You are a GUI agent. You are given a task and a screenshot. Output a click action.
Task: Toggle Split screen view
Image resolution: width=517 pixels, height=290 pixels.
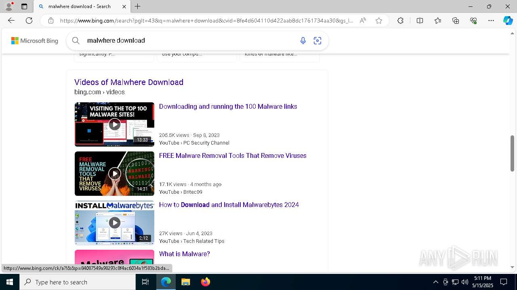point(420,21)
